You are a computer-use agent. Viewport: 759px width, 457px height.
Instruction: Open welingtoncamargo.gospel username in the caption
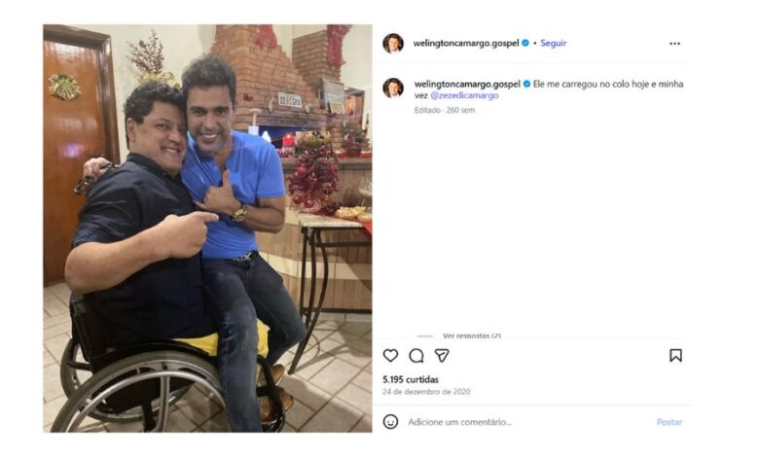pyautogui.click(x=467, y=84)
